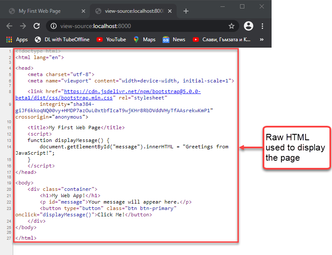
Task: Expand the bookmarks overflow chevron
Action: (262, 40)
